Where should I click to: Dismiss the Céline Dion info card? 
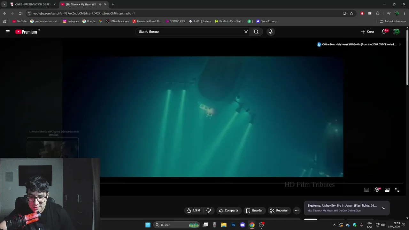[400, 44]
